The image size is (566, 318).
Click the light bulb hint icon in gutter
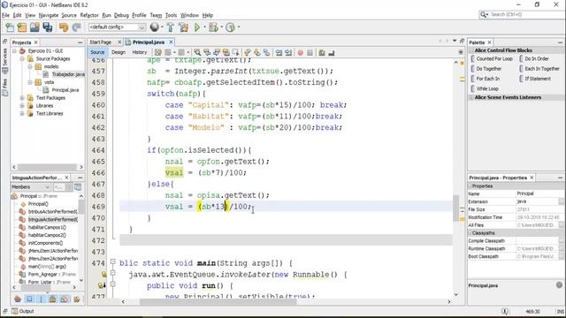104,275
